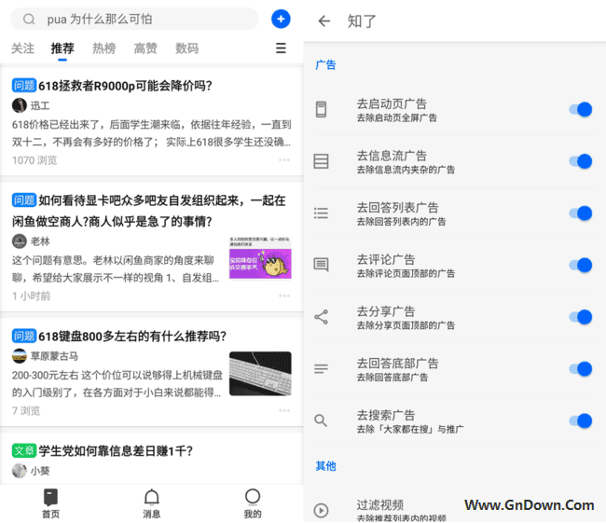Click the three-dot menu on the R9000p post
The width and height of the screenshot is (606, 523).
tap(284, 160)
